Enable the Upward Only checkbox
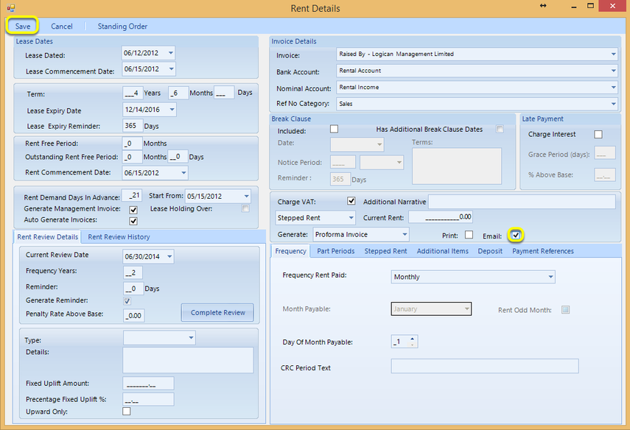Screen dimensions: 630x430 (x=126, y=411)
